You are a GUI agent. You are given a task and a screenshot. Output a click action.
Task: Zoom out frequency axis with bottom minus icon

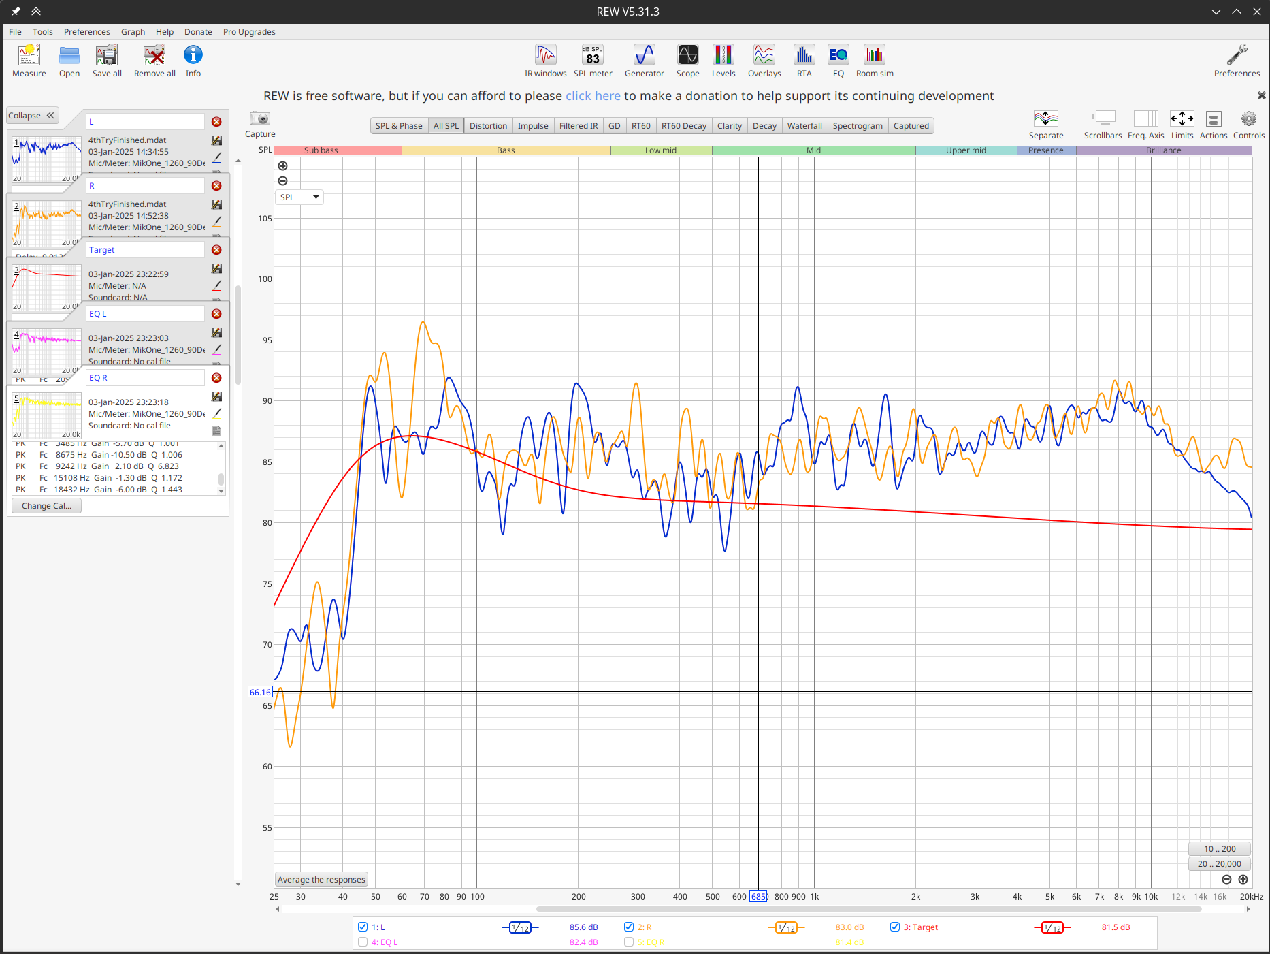(x=1226, y=880)
